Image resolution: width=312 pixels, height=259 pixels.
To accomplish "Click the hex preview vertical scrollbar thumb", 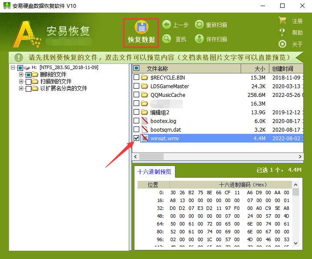I will tap(296, 192).
